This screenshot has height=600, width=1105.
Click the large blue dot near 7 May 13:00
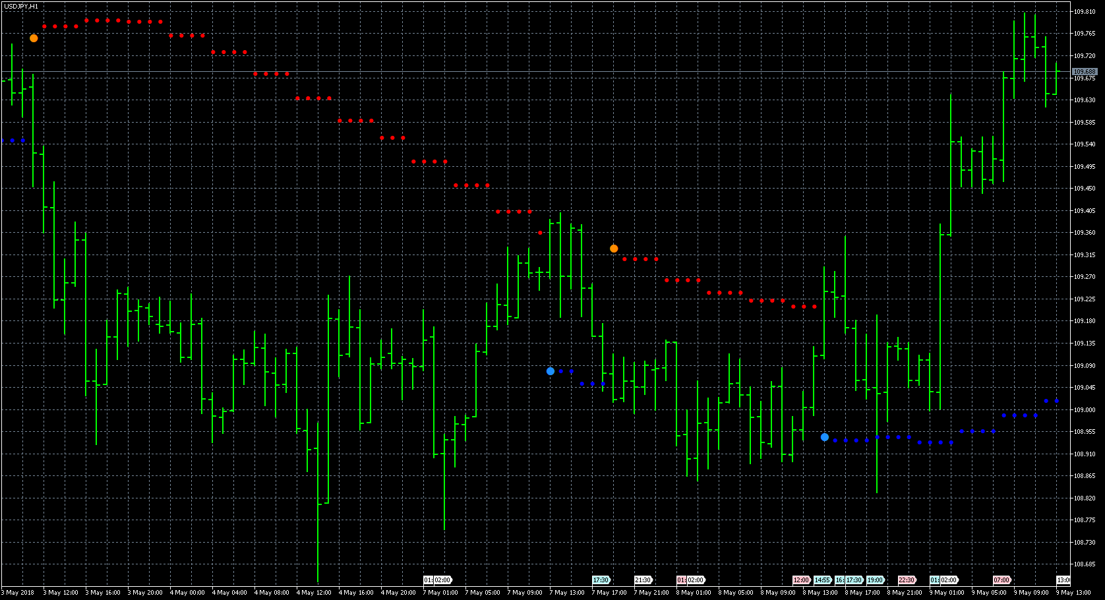click(551, 371)
